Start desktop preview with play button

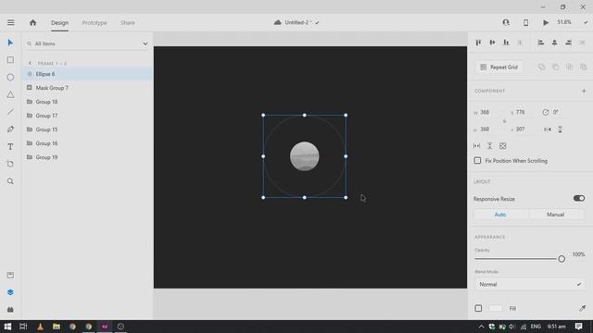click(546, 22)
